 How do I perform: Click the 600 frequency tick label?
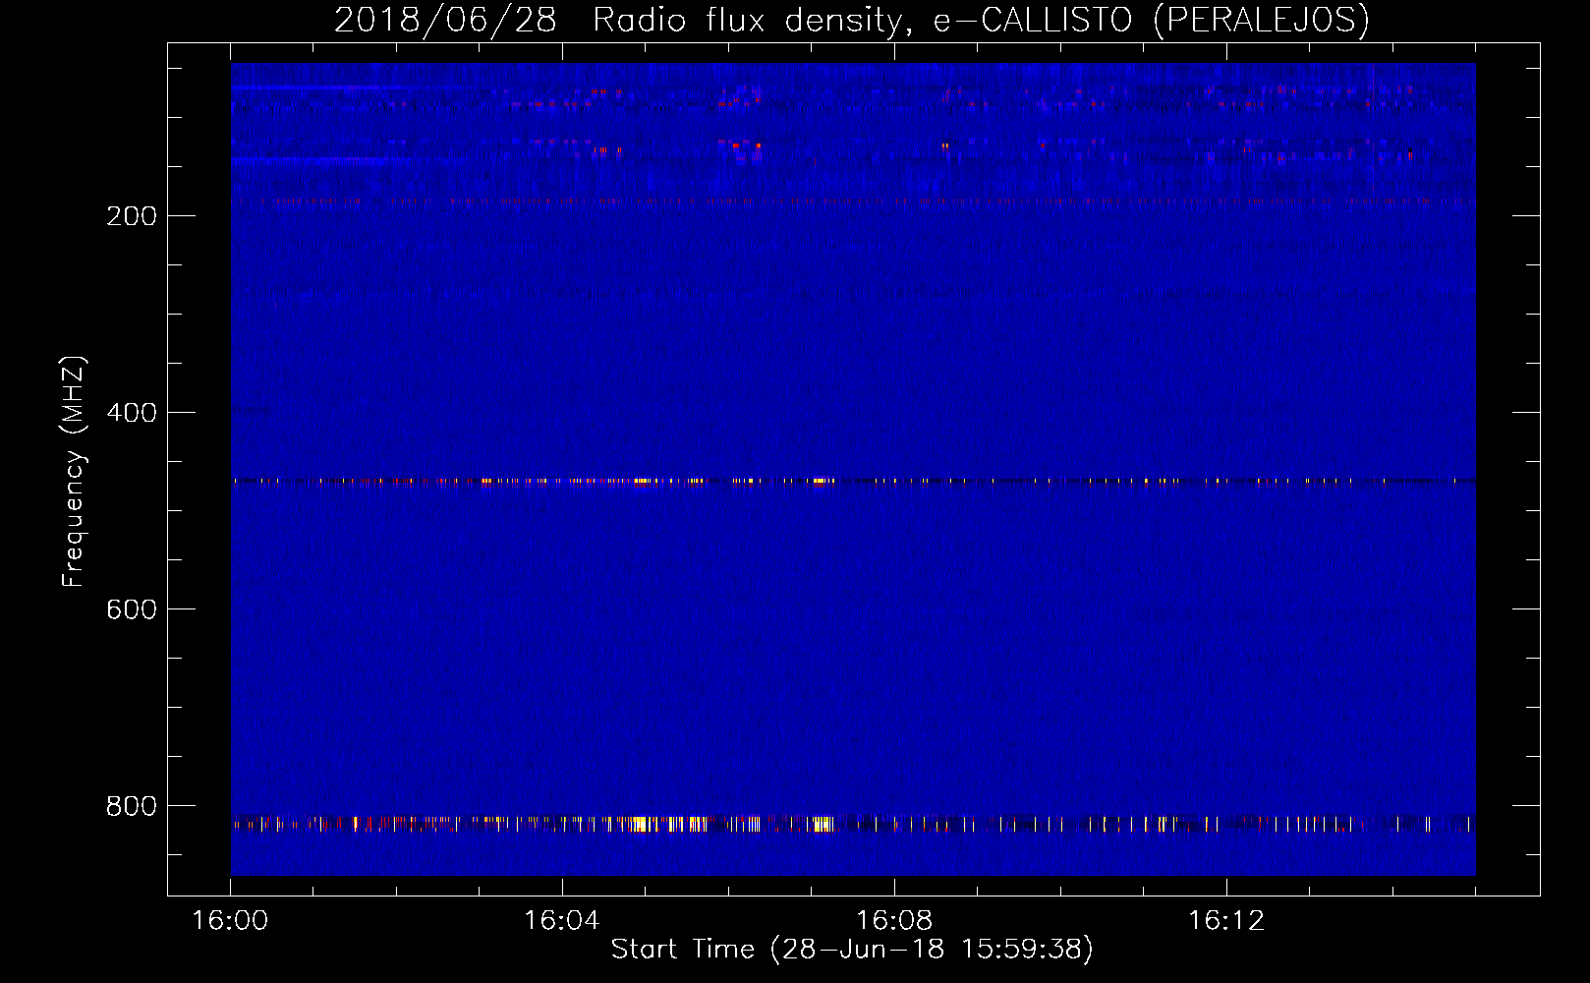pyautogui.click(x=132, y=609)
